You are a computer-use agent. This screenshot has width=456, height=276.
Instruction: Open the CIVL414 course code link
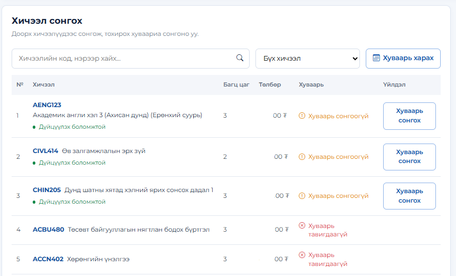click(x=45, y=151)
